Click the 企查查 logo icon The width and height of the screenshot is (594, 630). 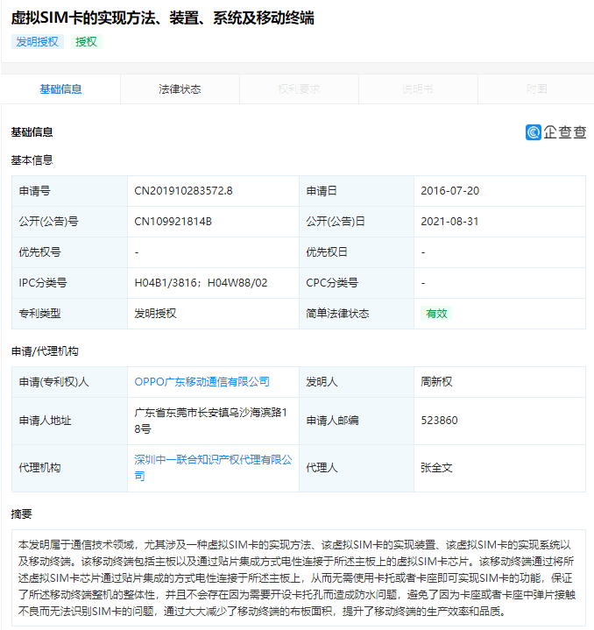pos(534,132)
